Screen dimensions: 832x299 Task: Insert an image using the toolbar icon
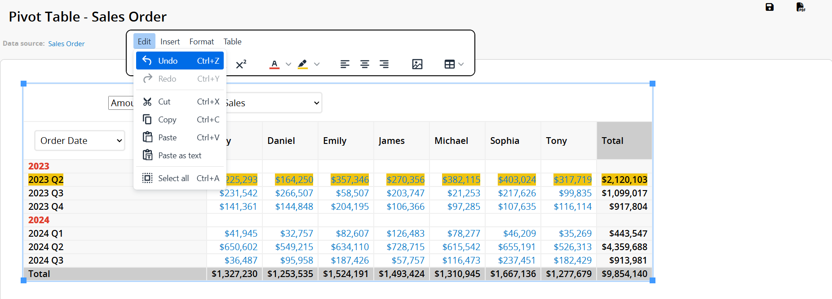pos(417,64)
